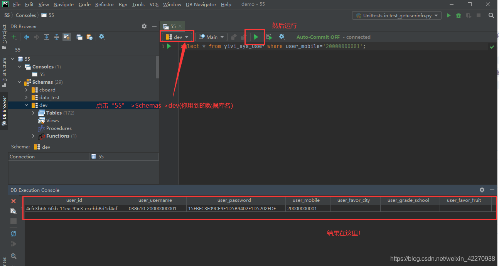Close the 55 editor tab
499x266 pixels.
[x=180, y=27]
